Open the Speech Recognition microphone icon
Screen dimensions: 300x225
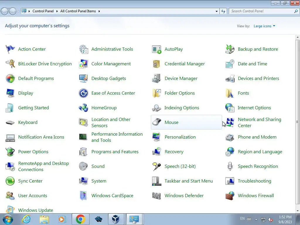point(230,166)
